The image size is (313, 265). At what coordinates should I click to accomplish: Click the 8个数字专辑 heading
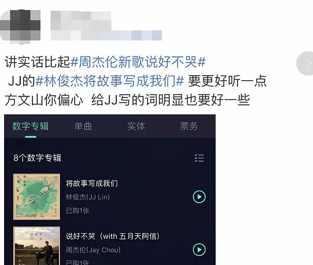[37, 158]
